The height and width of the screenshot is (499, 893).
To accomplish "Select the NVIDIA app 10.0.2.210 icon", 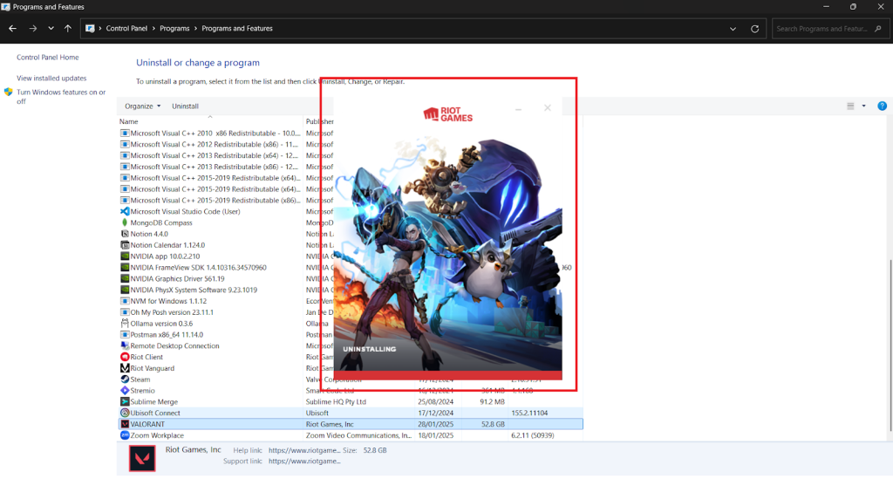I will [125, 256].
